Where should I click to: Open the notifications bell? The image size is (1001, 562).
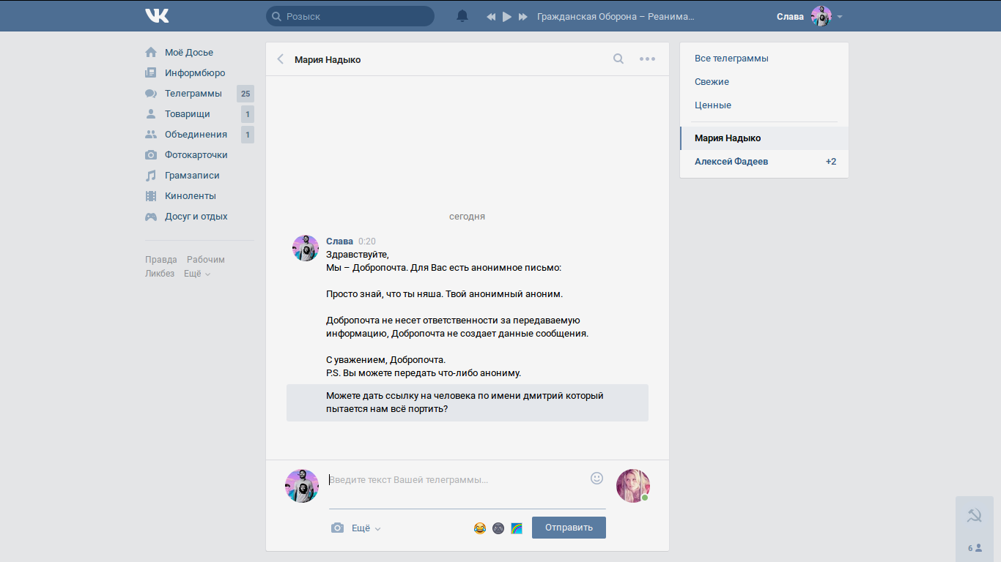click(x=462, y=16)
